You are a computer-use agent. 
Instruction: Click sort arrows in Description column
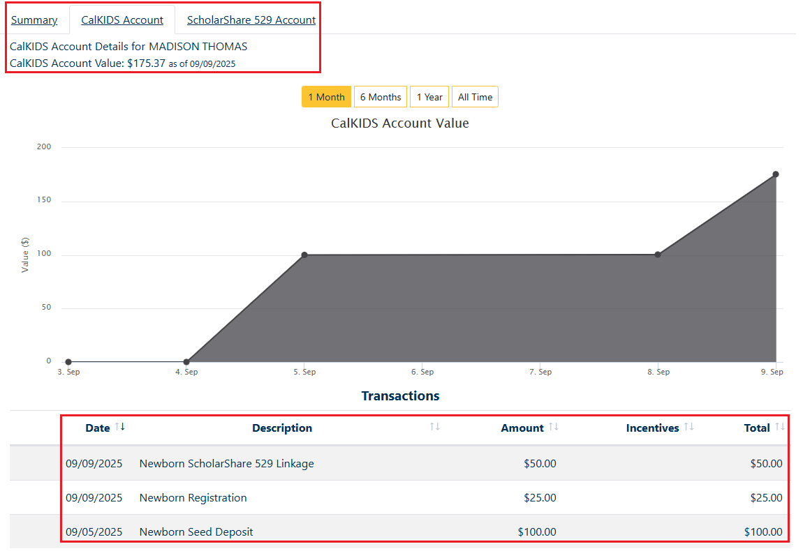point(434,427)
